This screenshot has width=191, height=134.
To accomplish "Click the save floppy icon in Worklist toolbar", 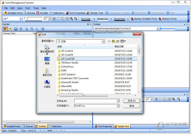I will point(16,29).
